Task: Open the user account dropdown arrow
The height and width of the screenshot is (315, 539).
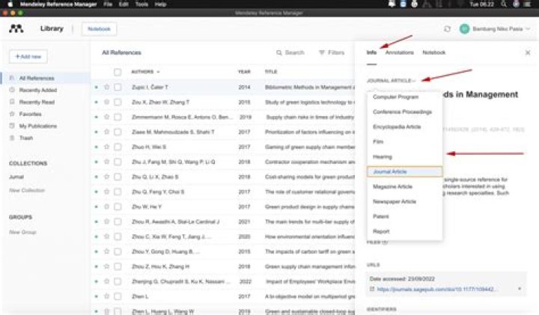Action: click(x=528, y=29)
